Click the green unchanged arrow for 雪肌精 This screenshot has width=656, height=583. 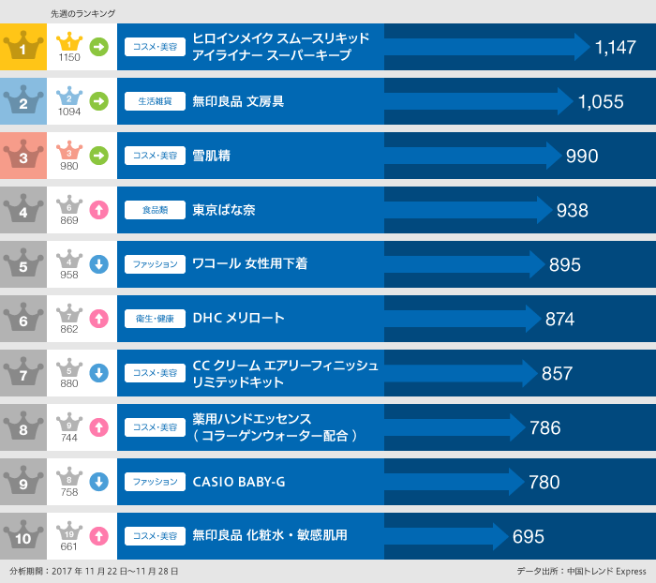(98, 156)
